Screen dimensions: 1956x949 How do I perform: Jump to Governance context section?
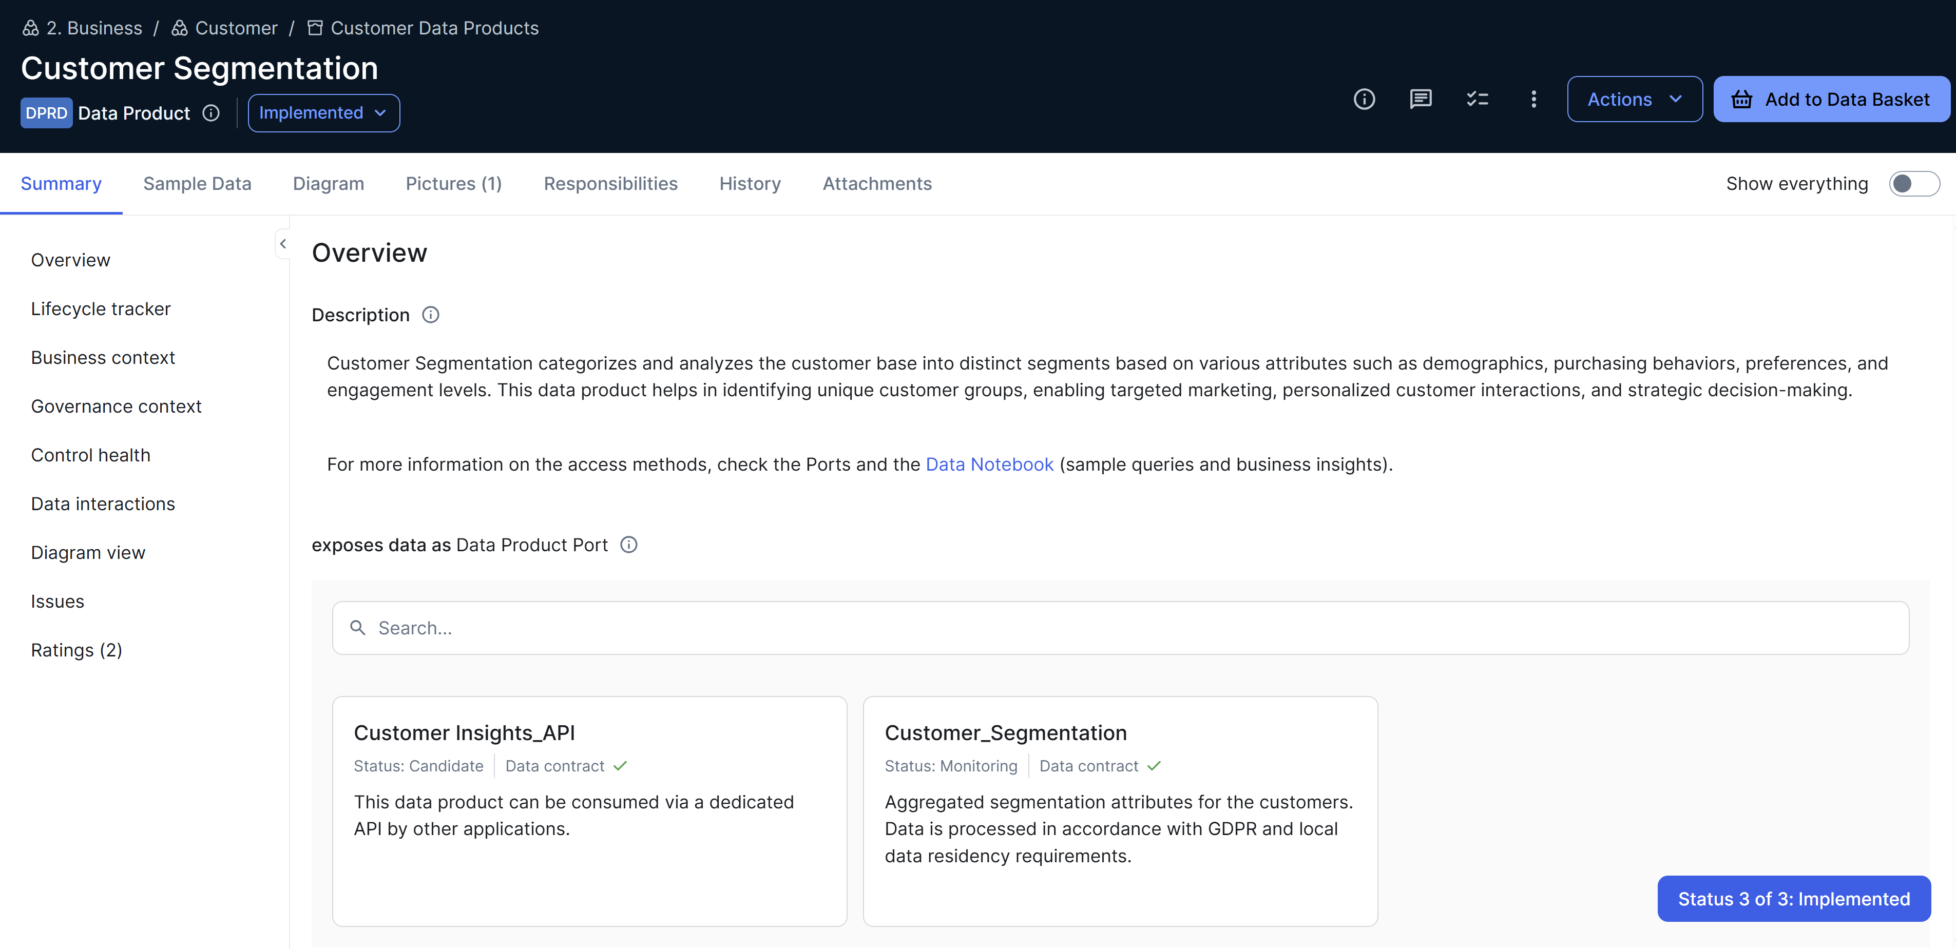pos(116,406)
